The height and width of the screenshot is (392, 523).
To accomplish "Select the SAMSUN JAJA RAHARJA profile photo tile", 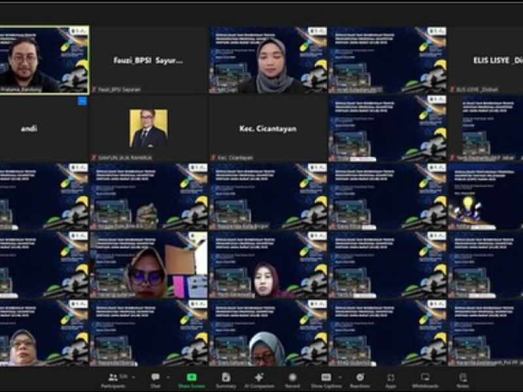I will 148,128.
